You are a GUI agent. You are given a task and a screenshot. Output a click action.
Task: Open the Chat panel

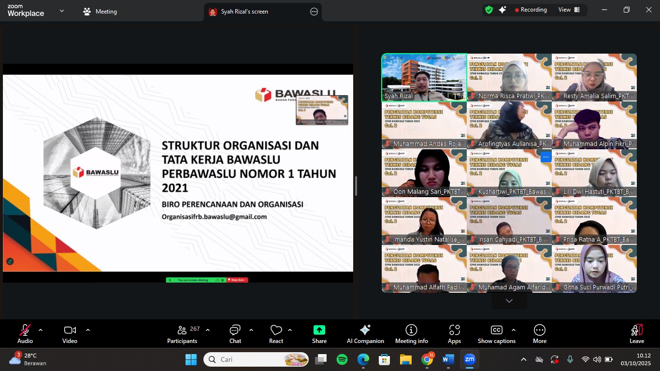point(235,334)
